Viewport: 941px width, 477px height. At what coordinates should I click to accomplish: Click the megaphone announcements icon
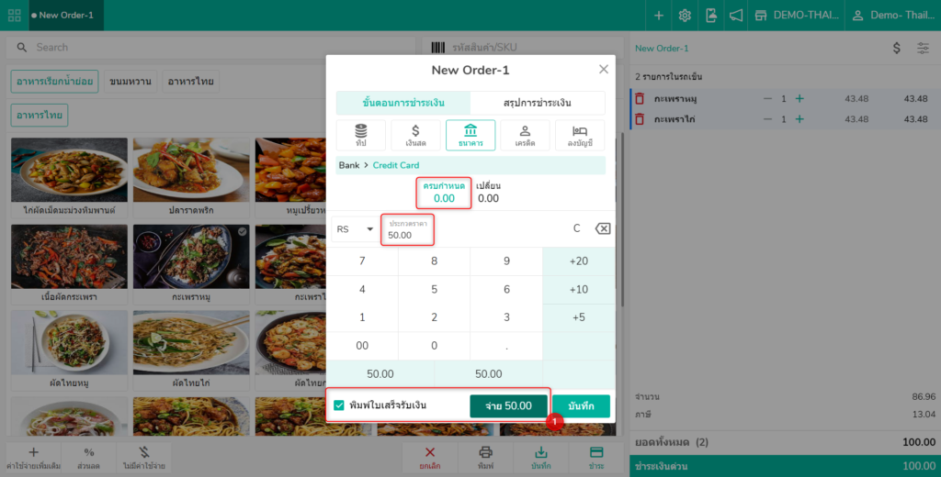click(736, 16)
